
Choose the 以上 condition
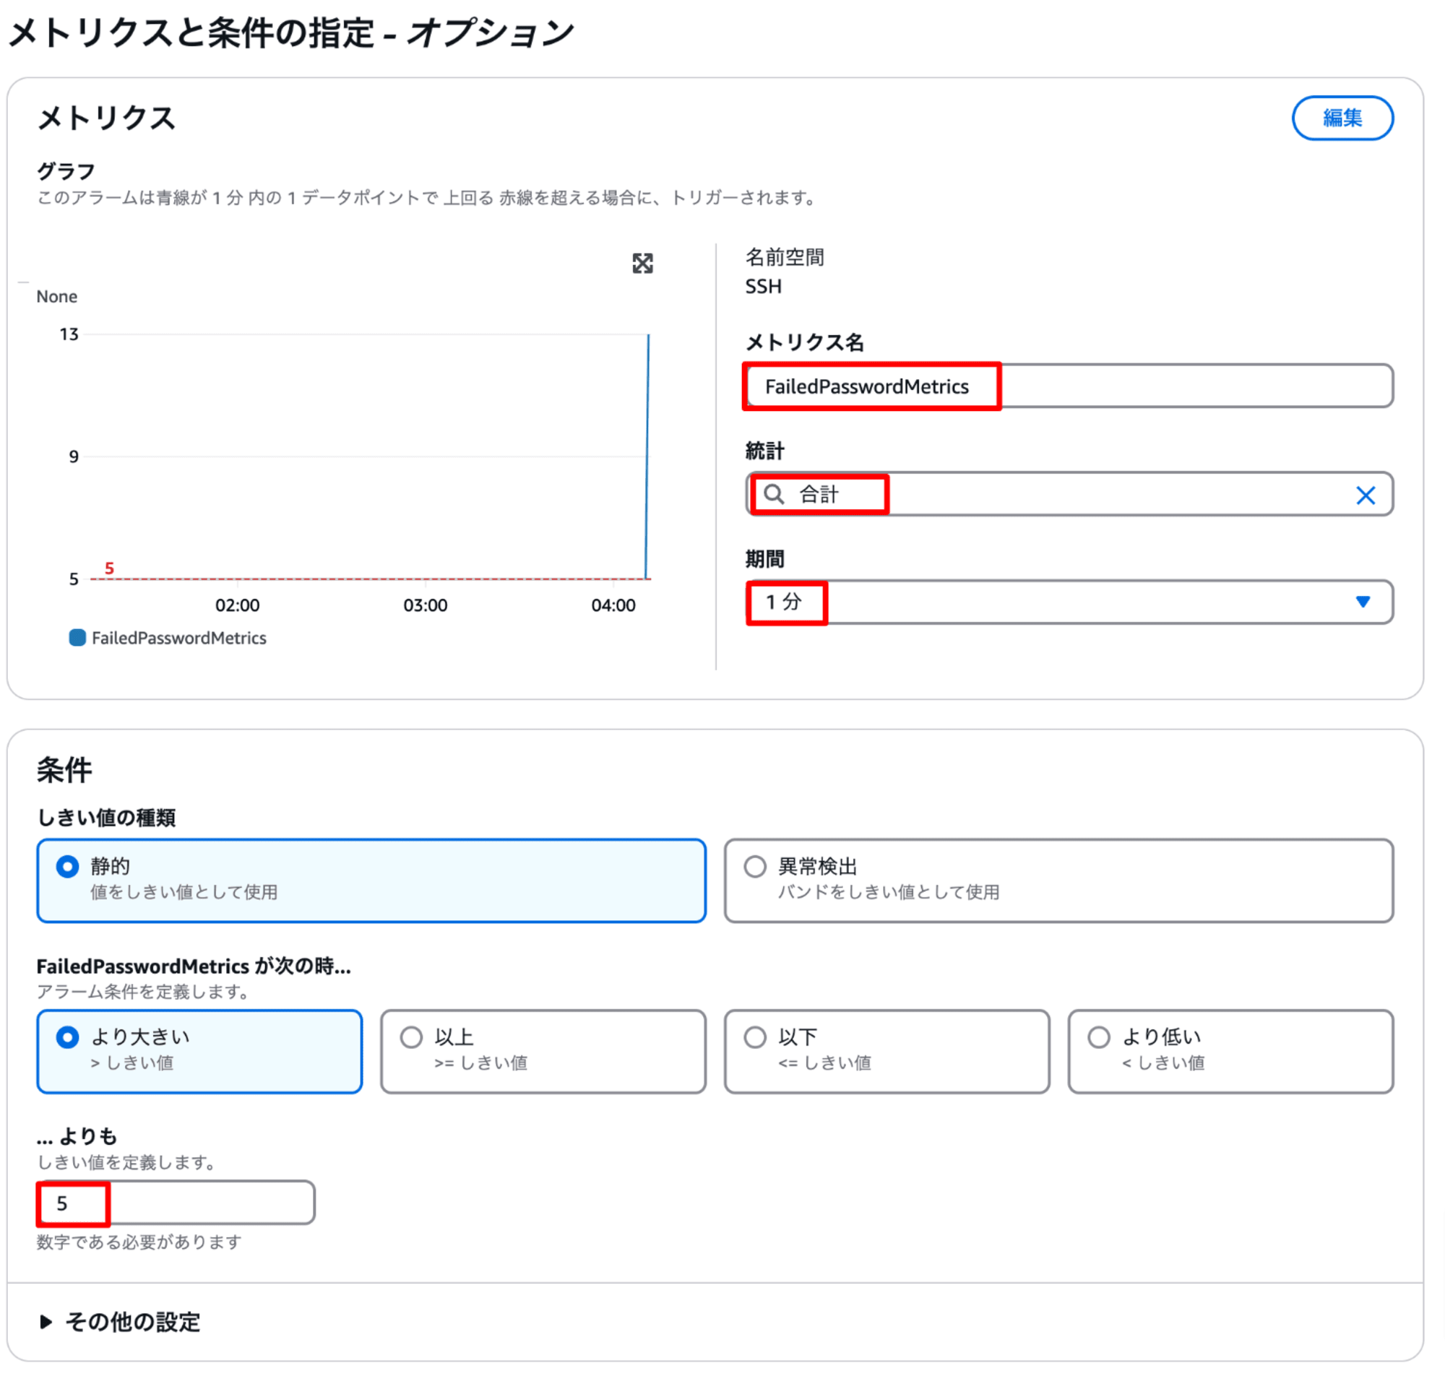[x=543, y=1050]
